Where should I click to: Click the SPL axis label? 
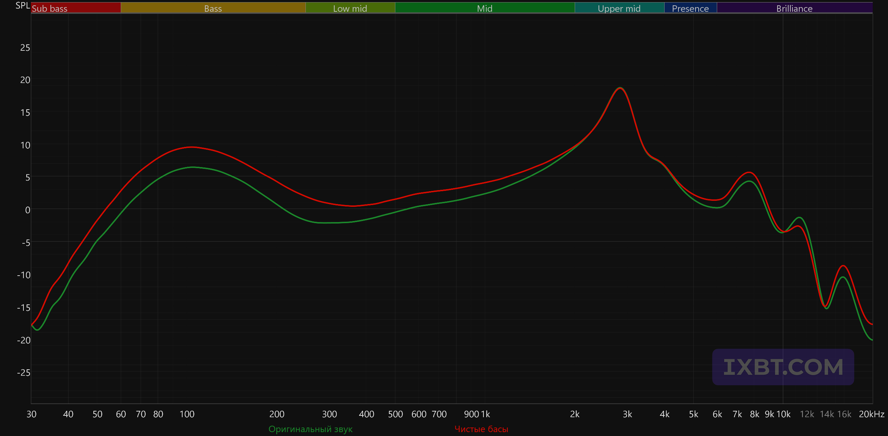click(x=23, y=6)
